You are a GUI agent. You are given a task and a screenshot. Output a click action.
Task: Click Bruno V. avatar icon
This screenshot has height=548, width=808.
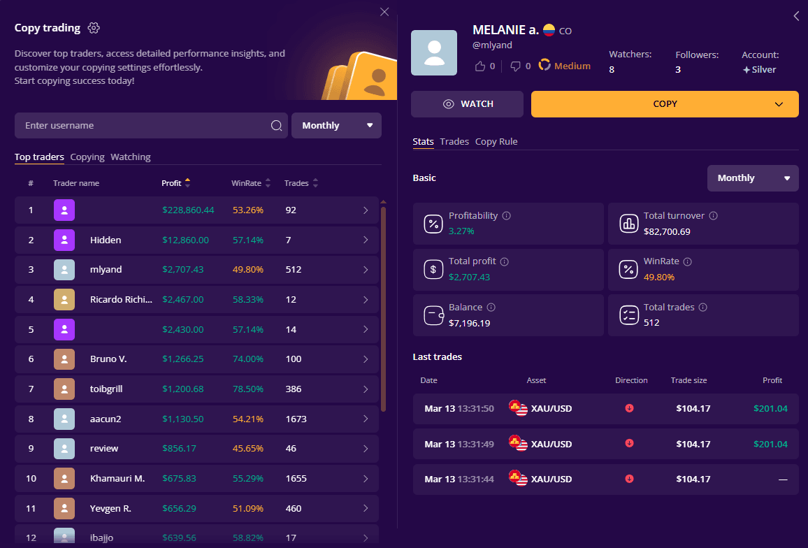coord(64,359)
